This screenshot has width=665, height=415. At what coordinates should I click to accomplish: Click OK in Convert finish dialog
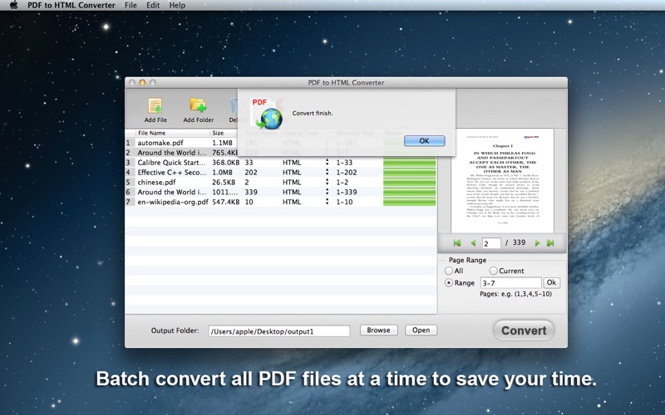(425, 141)
